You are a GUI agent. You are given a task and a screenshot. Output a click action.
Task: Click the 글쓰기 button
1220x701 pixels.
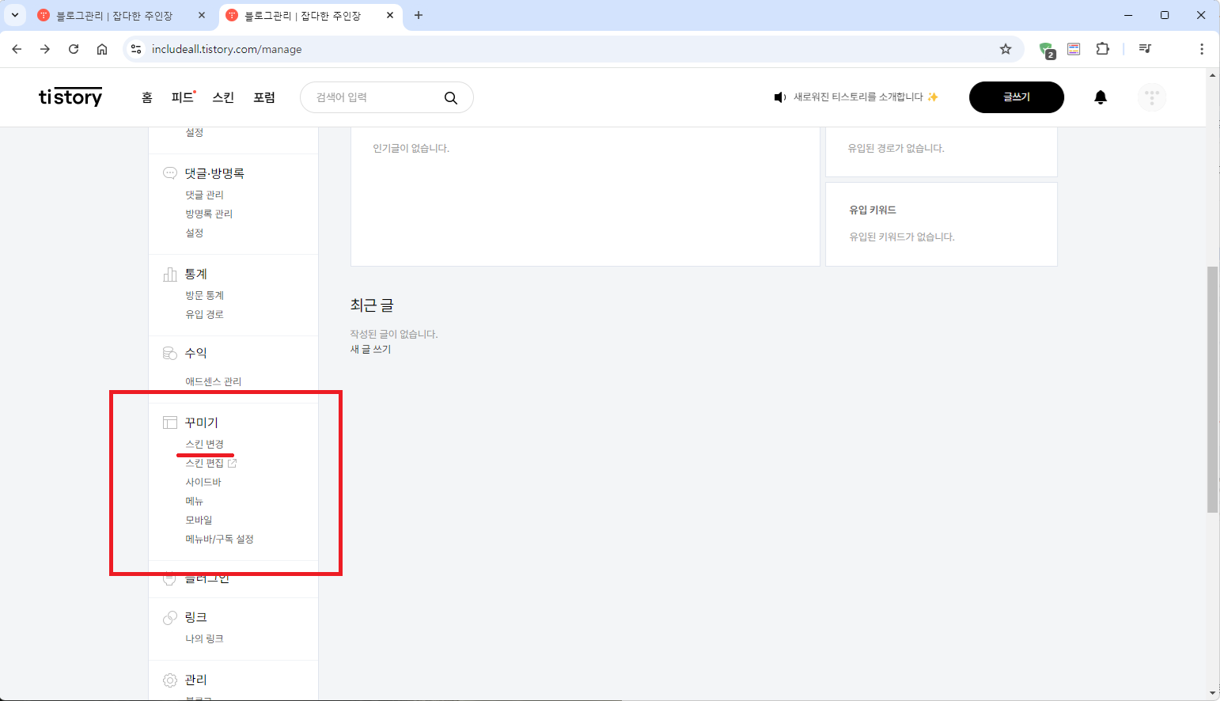pyautogui.click(x=1017, y=97)
